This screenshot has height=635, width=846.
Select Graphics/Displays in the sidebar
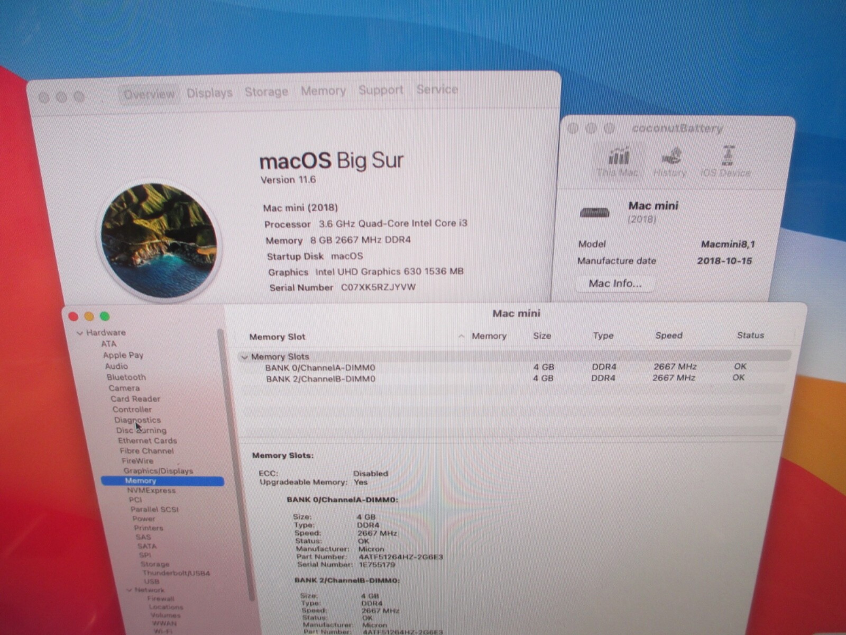(x=158, y=471)
